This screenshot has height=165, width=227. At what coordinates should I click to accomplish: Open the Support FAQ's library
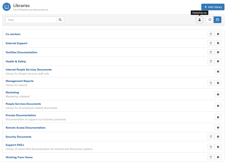pyautogui.click(x=15, y=145)
